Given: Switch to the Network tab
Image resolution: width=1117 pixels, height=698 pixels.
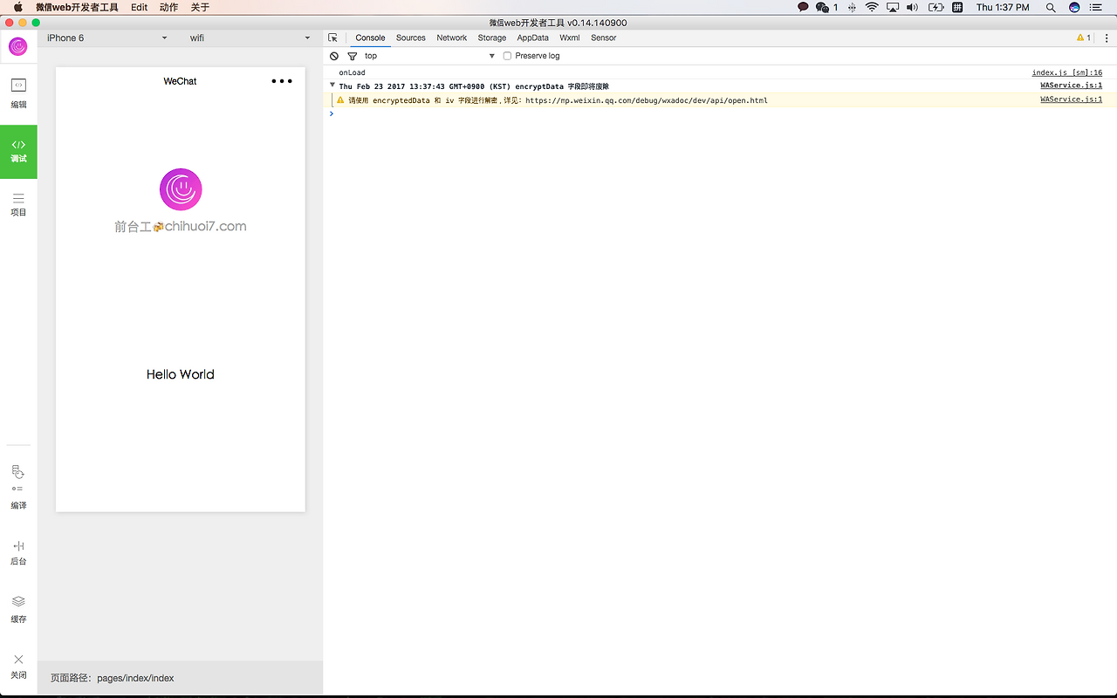Looking at the screenshot, I should coord(451,38).
